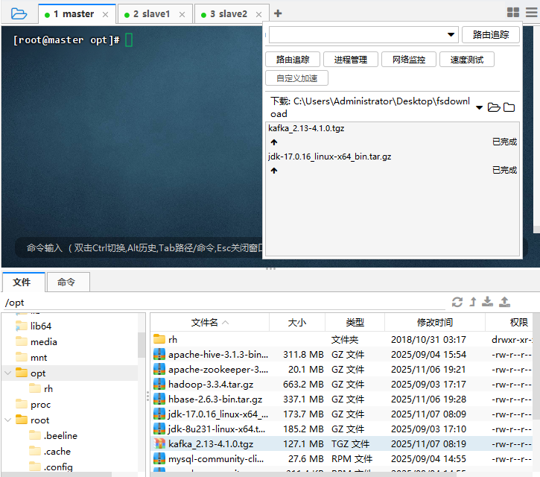Image resolution: width=540 pixels, height=477 pixels.
Task: Close the slave2 session tab
Action: (258, 14)
